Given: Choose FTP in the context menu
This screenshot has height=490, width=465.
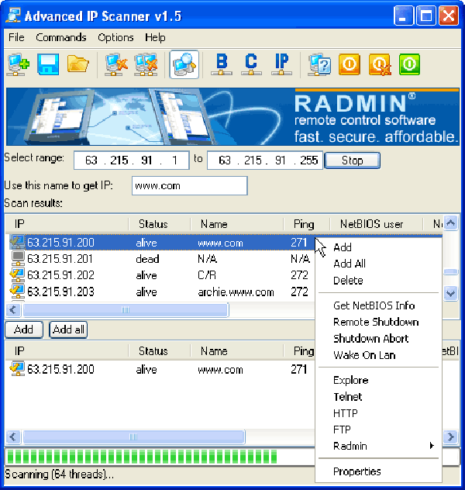Looking at the screenshot, I should (378, 430).
